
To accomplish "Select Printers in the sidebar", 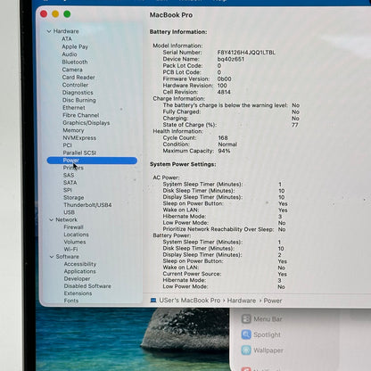I will coord(73,168).
